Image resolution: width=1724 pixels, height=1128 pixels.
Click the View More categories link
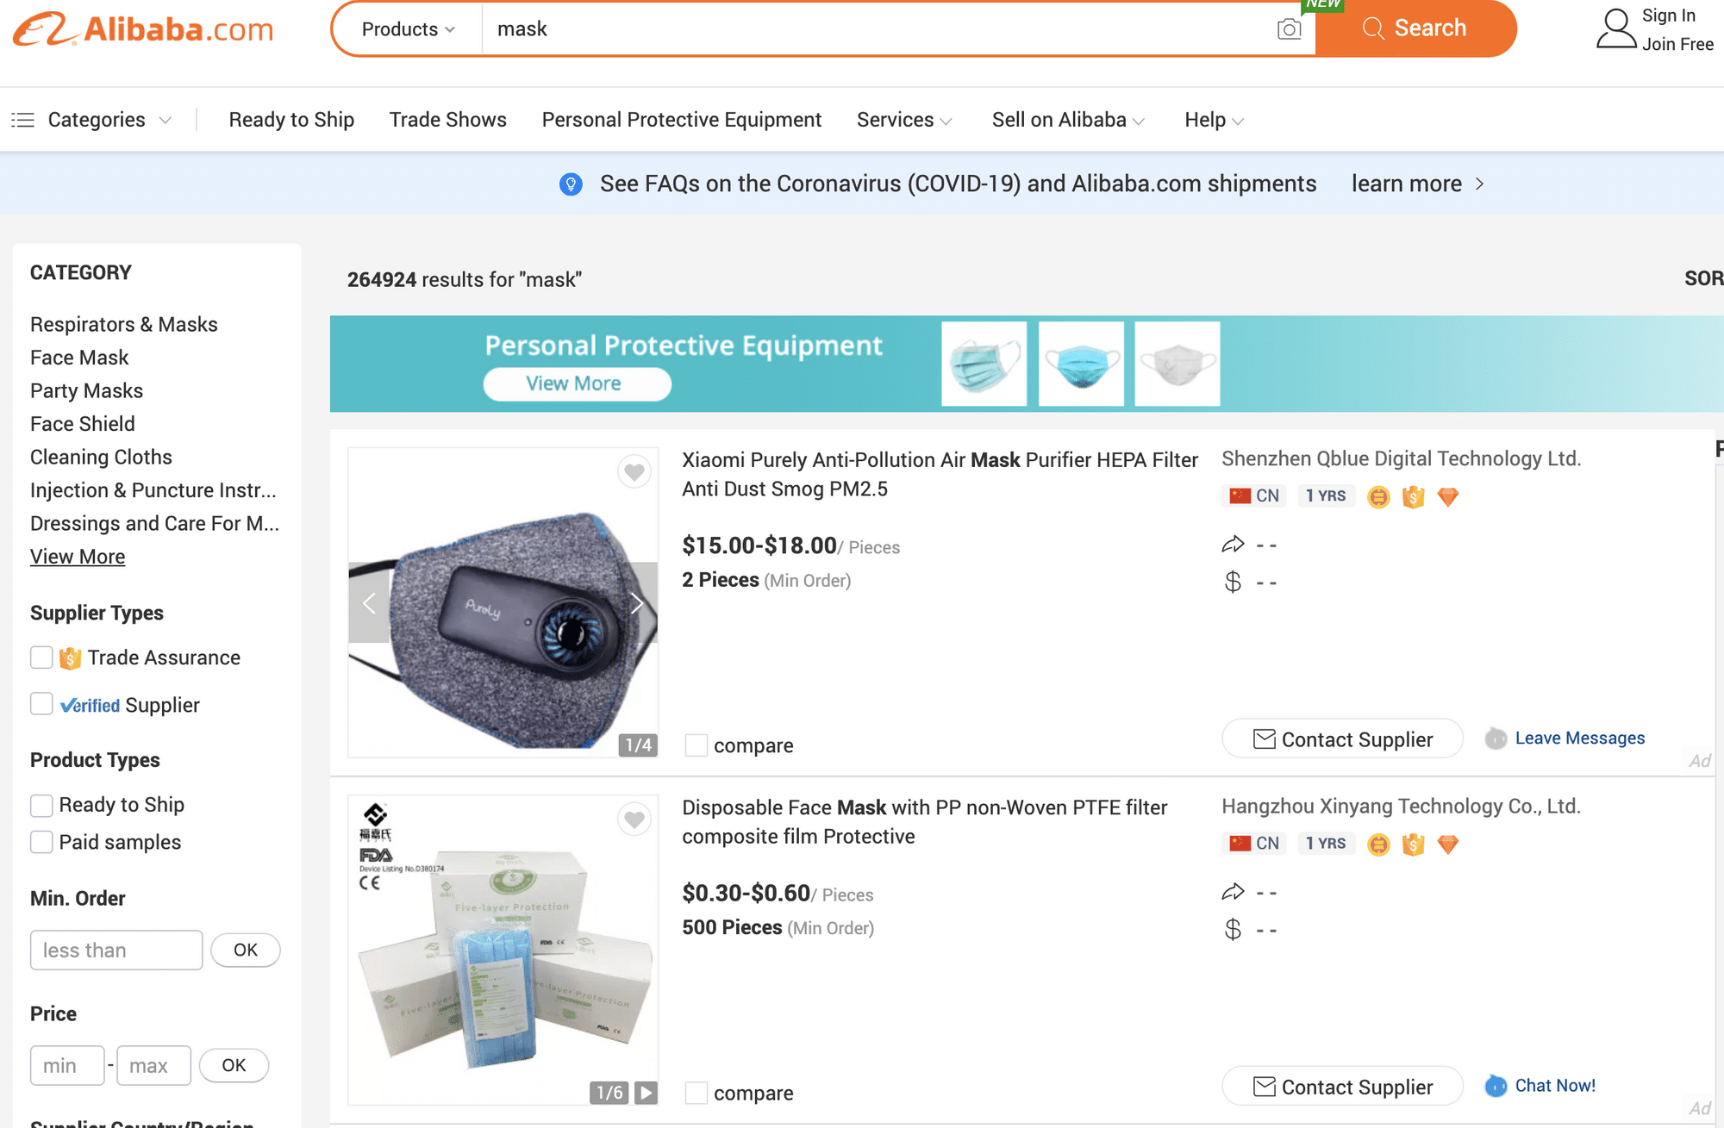click(x=76, y=555)
